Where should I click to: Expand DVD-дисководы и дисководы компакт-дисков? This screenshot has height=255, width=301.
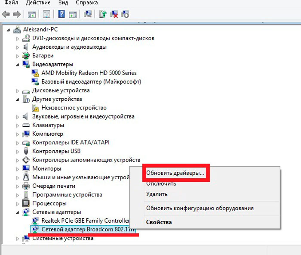coord(18,39)
